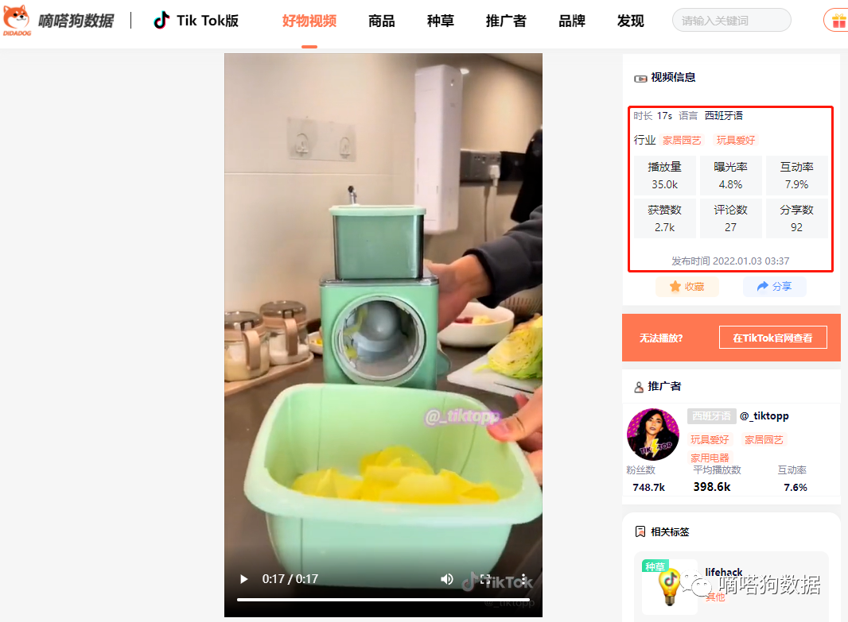Go to the 推广者 tab
The image size is (848, 622).
(x=506, y=21)
